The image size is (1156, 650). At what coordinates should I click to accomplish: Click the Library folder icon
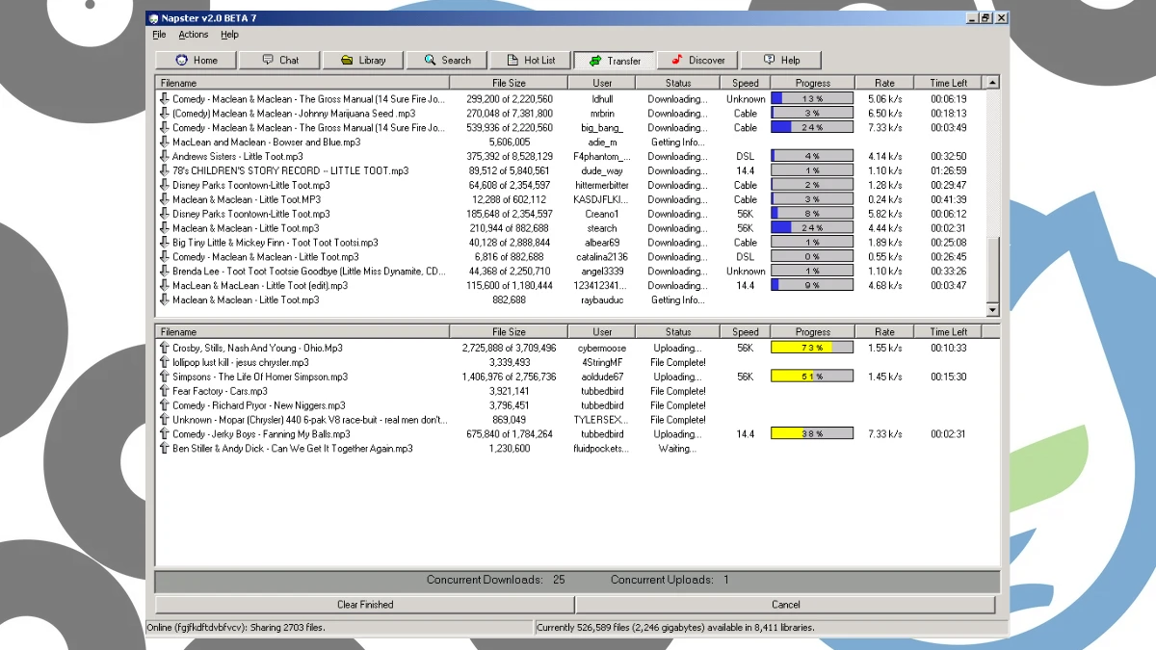coord(347,61)
